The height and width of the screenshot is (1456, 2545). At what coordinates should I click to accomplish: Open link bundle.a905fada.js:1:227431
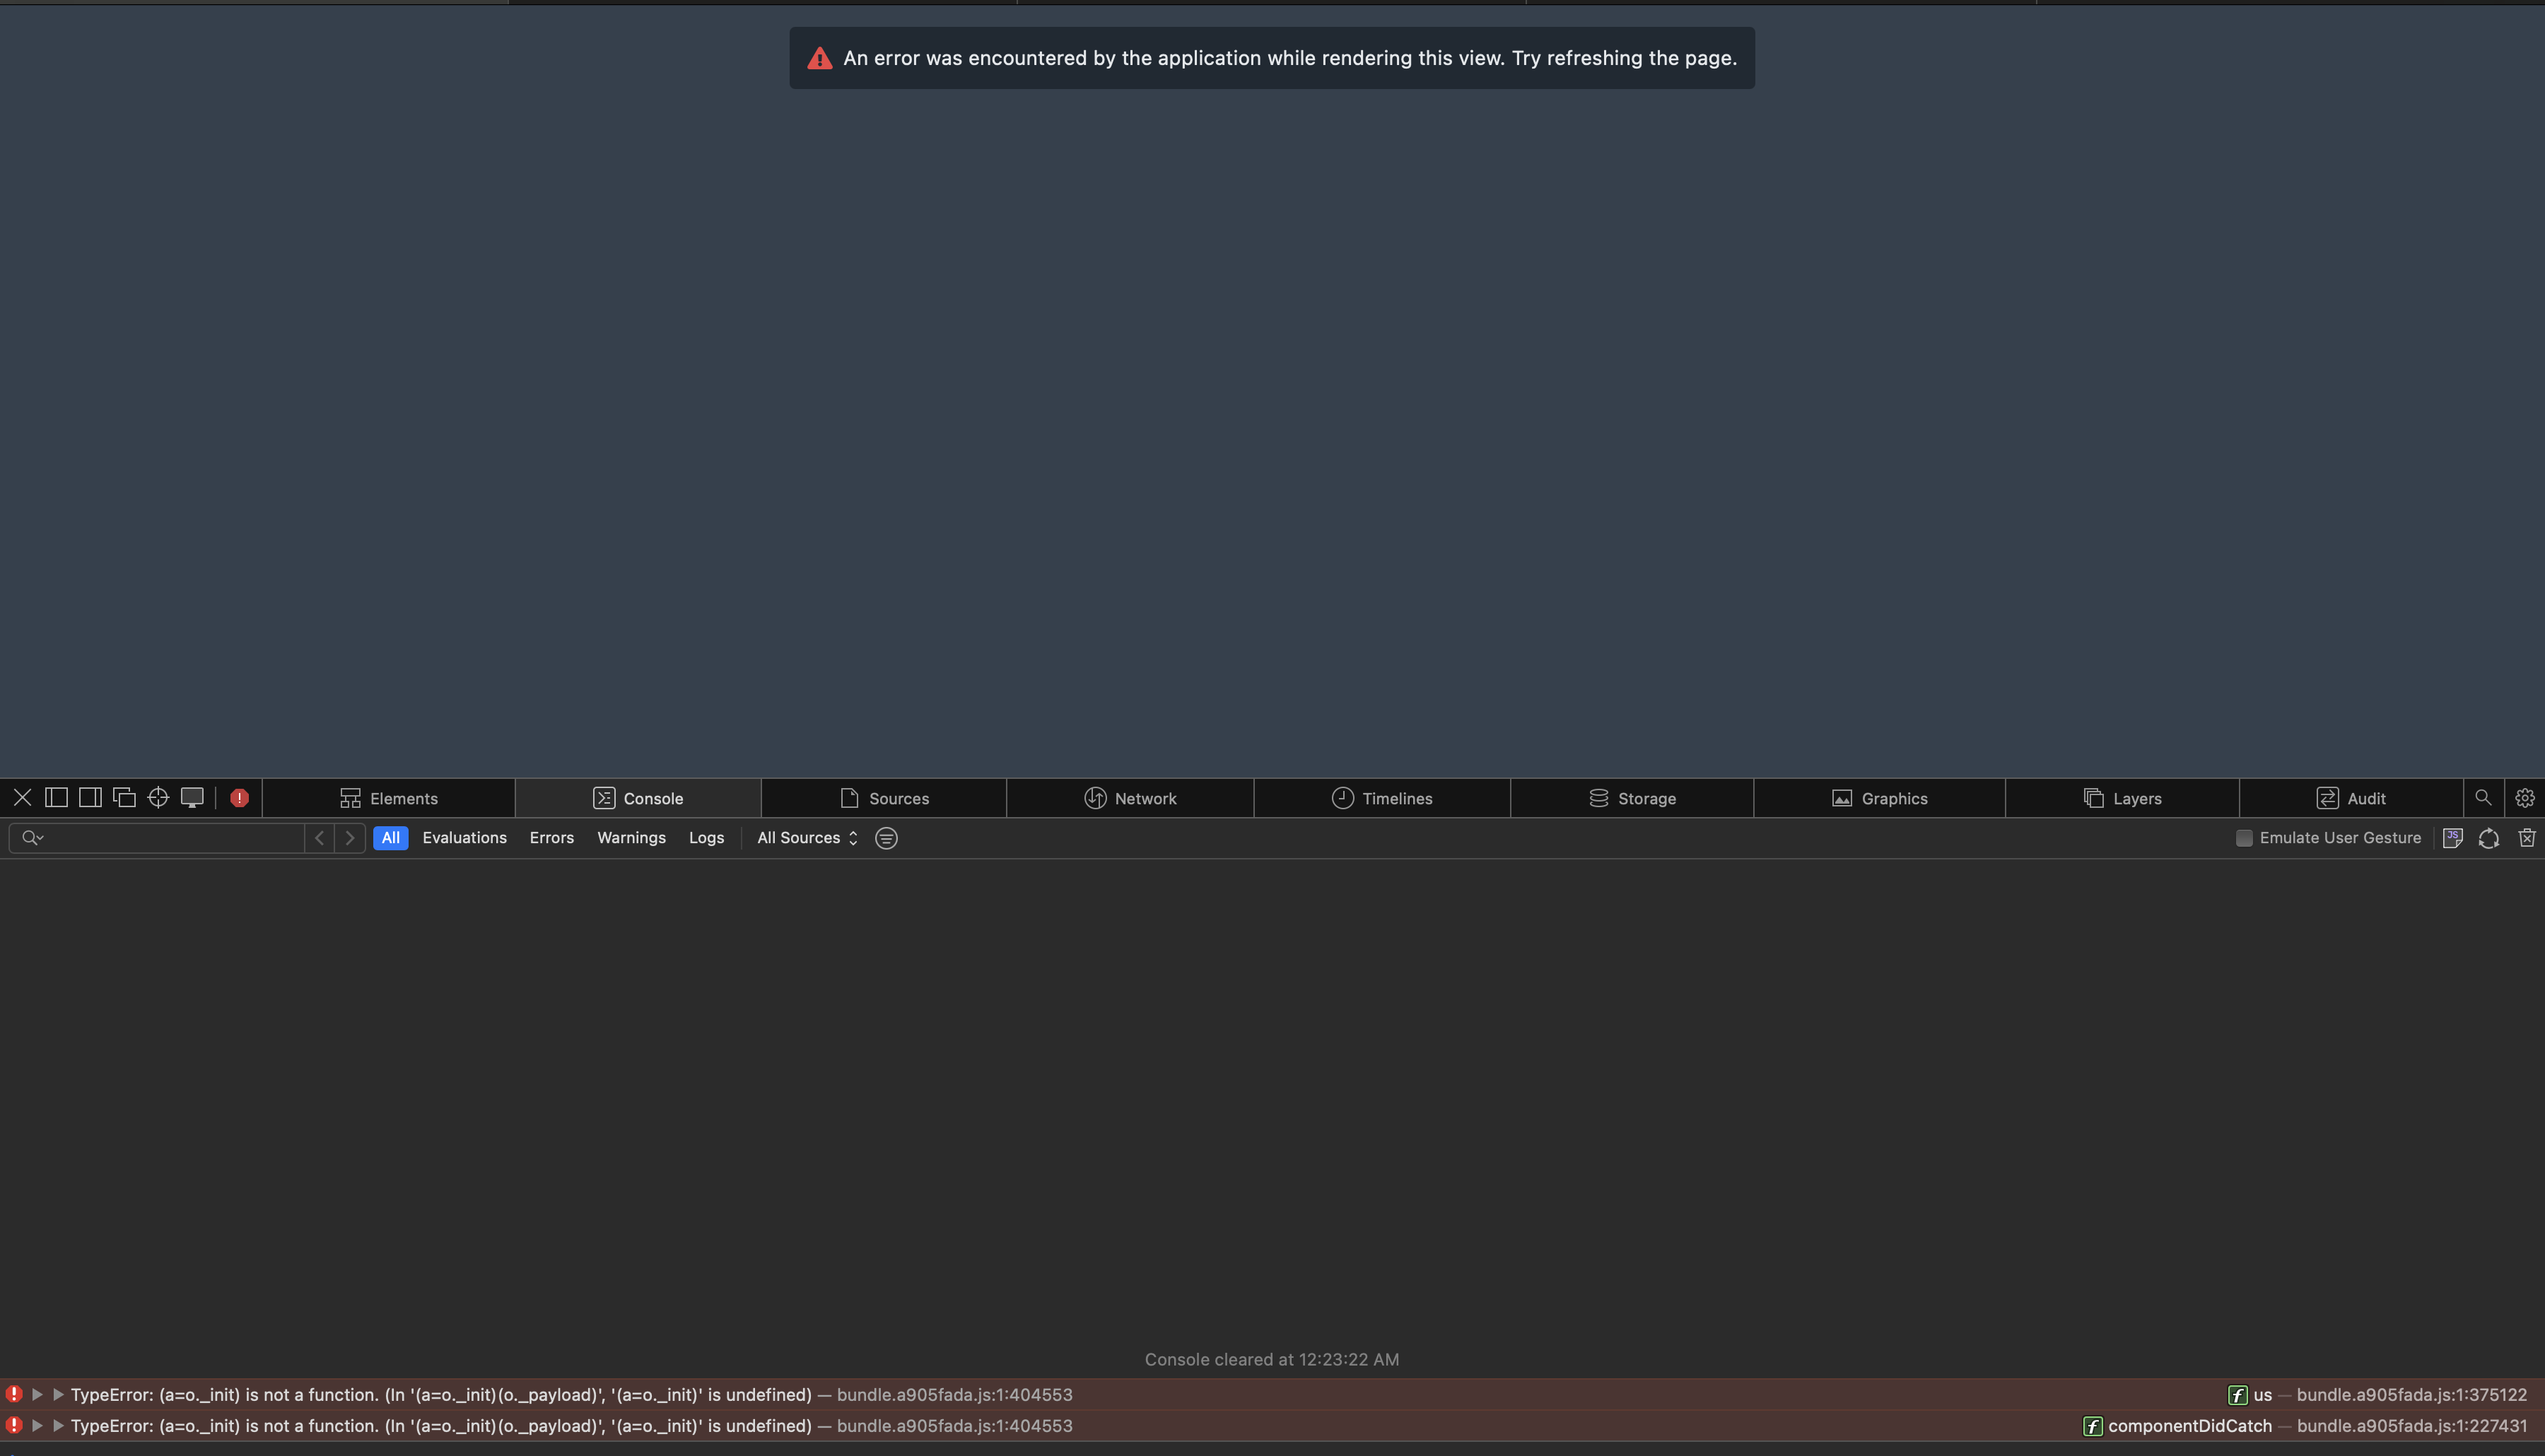pos(2411,1426)
